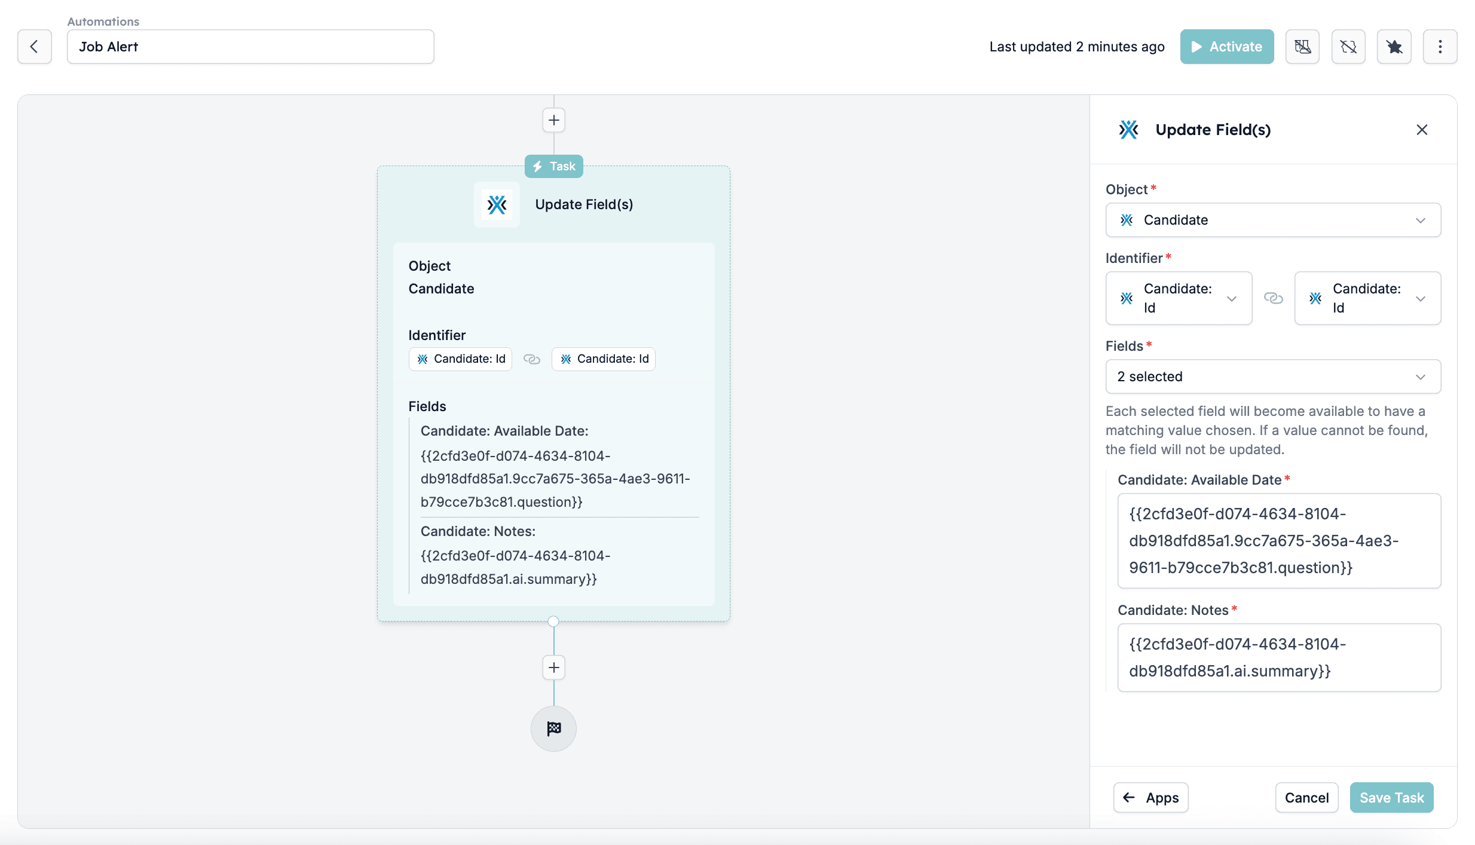Viewport: 1475px width, 845px height.
Task: Edit the Candidate: Notes value field
Action: [x=1279, y=658]
